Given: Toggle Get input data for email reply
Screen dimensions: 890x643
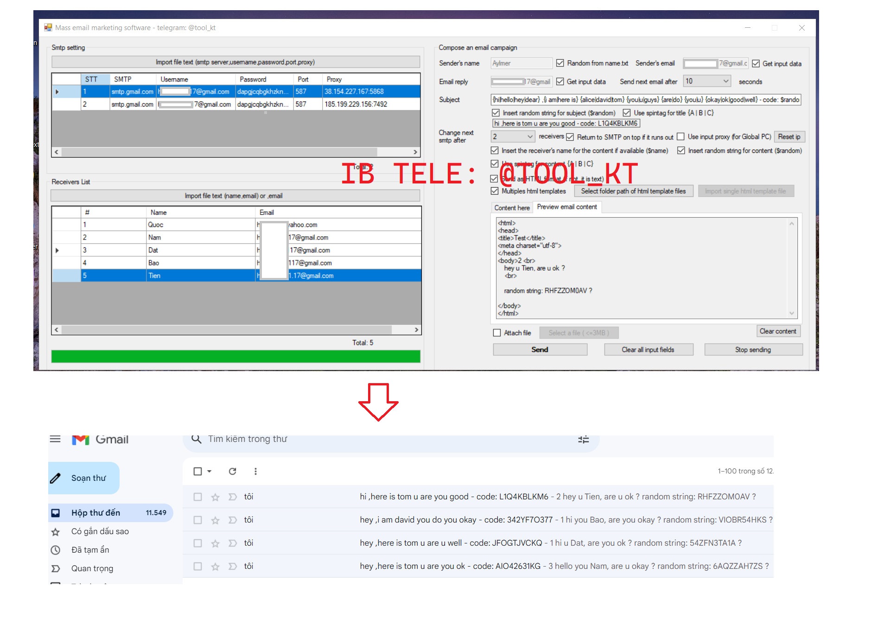Looking at the screenshot, I should click(560, 82).
